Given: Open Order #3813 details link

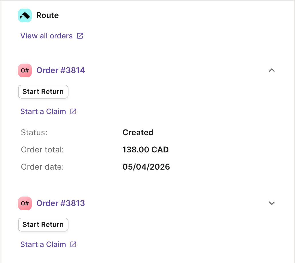Looking at the screenshot, I should click(x=61, y=203).
